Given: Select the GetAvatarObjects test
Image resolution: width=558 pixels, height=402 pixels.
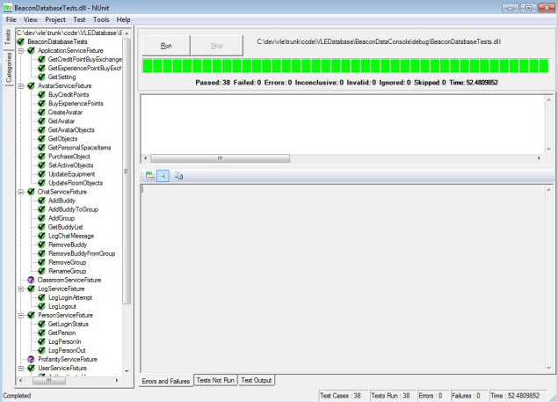Looking at the screenshot, I should [71, 130].
